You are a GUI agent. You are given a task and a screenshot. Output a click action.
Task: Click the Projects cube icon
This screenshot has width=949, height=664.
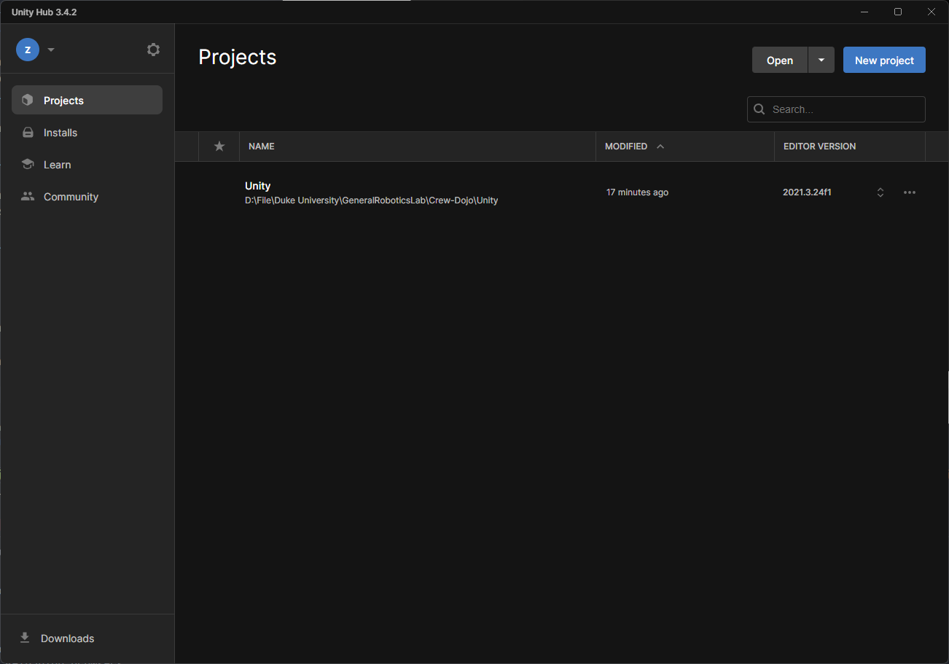(28, 100)
